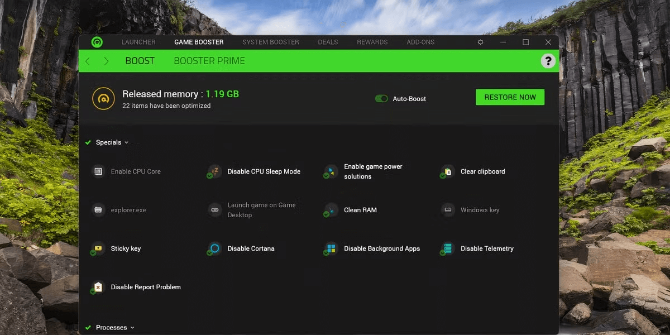Screen dimensions: 670x335
Task: Collapse the Specials section chevron
Action: [126, 142]
